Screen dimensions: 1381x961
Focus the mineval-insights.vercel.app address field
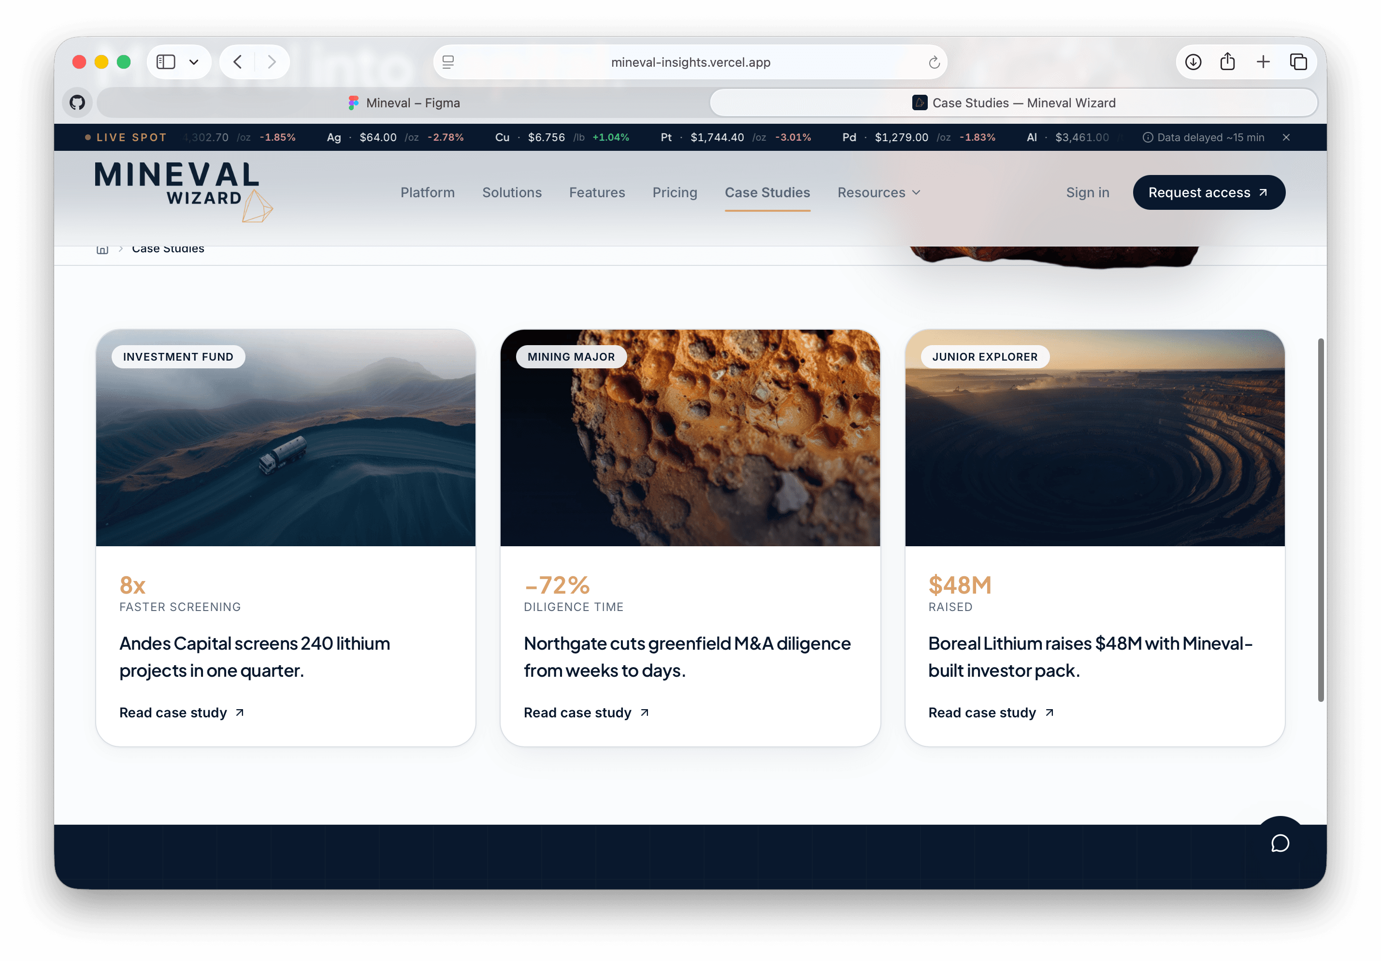(x=690, y=62)
